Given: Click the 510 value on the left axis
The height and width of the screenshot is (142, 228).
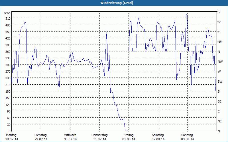Looking at the screenshot, I should tap(8, 18).
